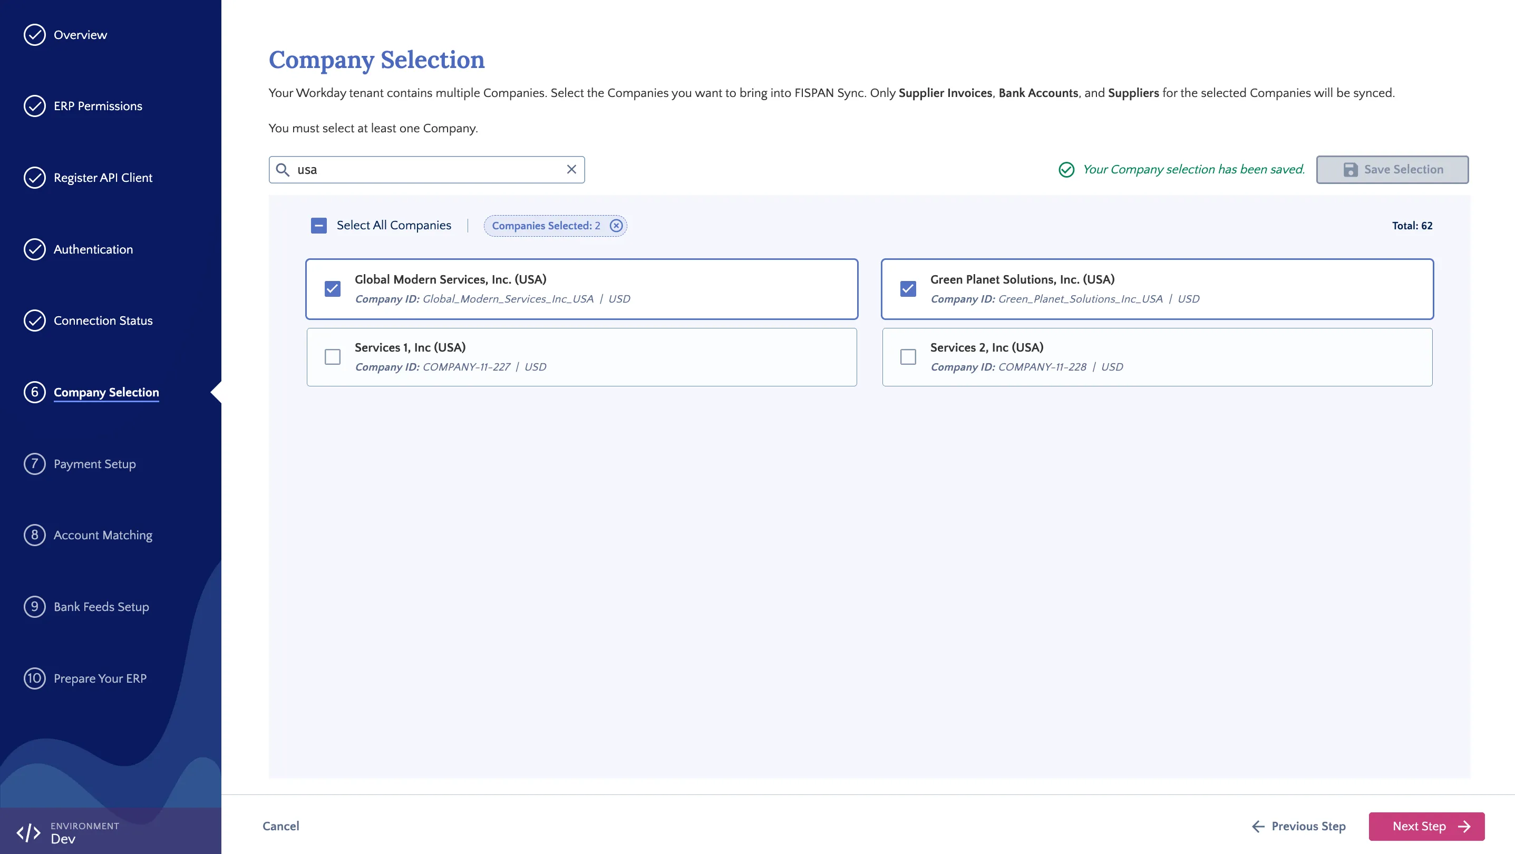1515x854 pixels.
Task: Click the Environment code brackets icon
Action: coord(28,832)
